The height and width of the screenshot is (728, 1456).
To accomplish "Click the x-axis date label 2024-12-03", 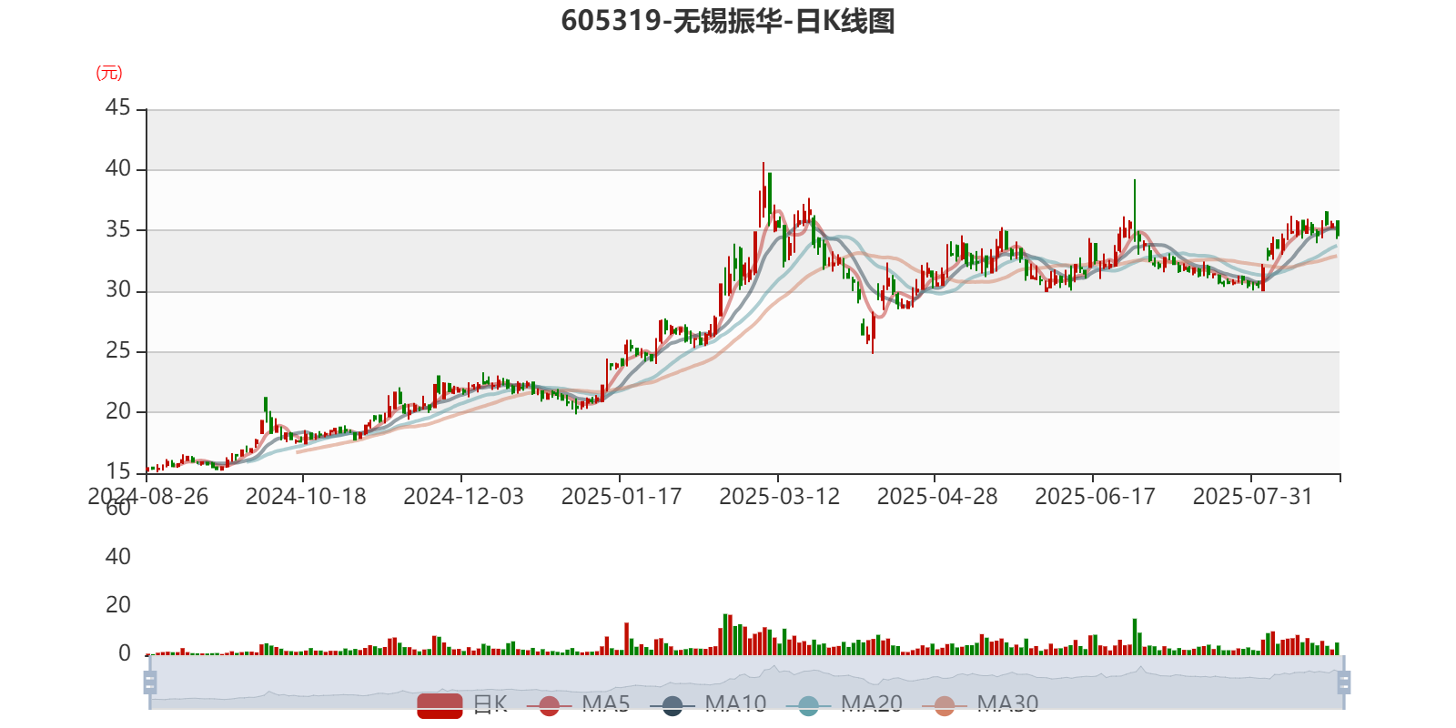I will pyautogui.click(x=463, y=497).
